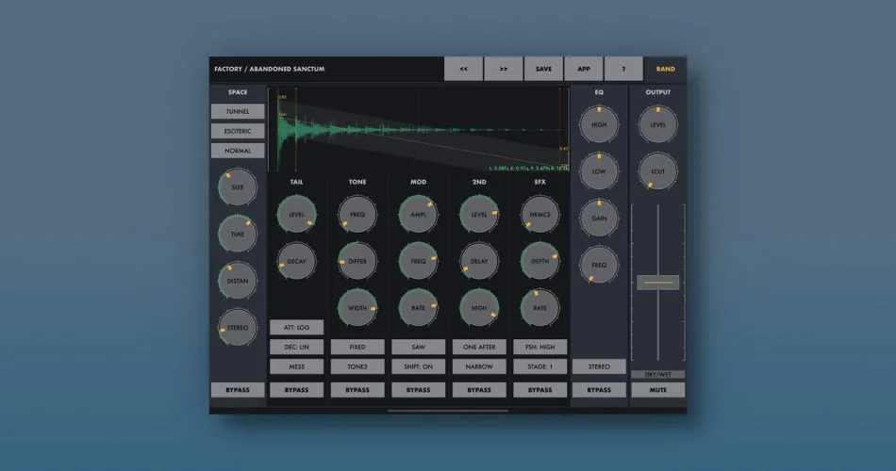Toggle BYPASS for the EQ section
This screenshot has height=471, width=896.
[599, 390]
